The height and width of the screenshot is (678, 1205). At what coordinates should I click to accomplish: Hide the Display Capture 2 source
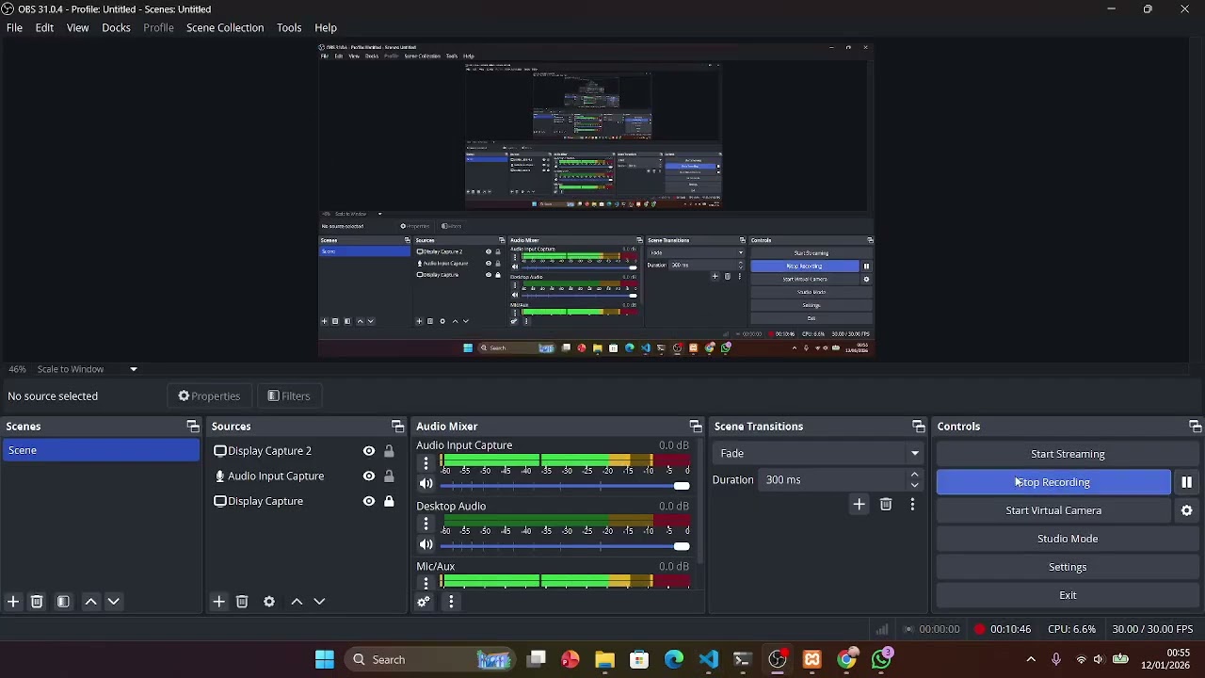(369, 451)
